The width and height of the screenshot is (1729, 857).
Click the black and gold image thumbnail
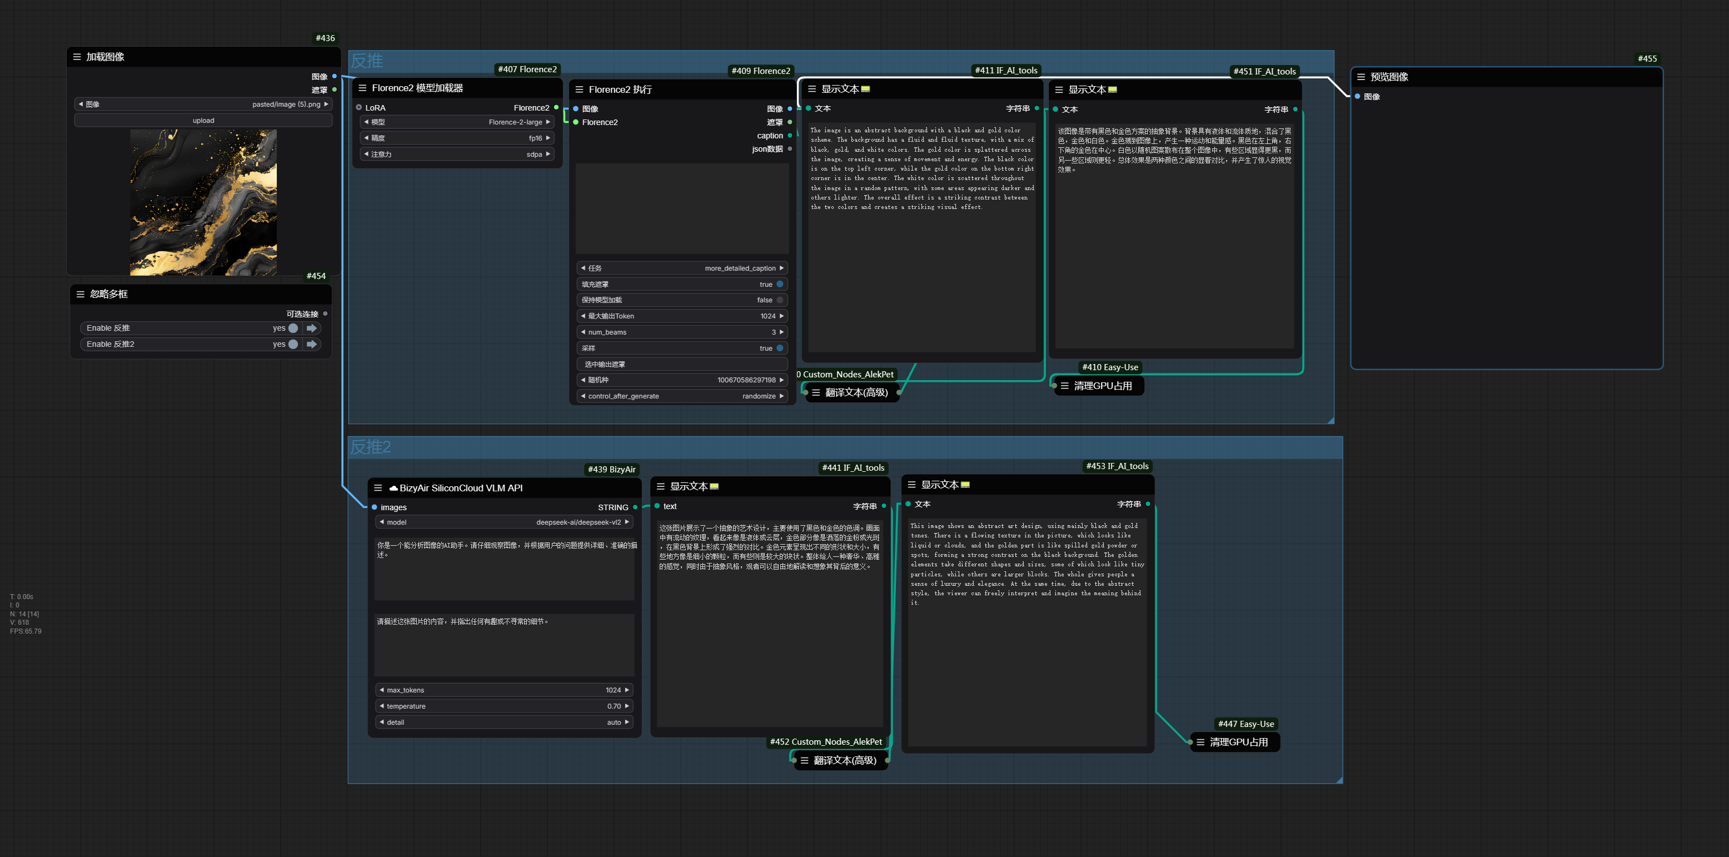click(x=203, y=202)
